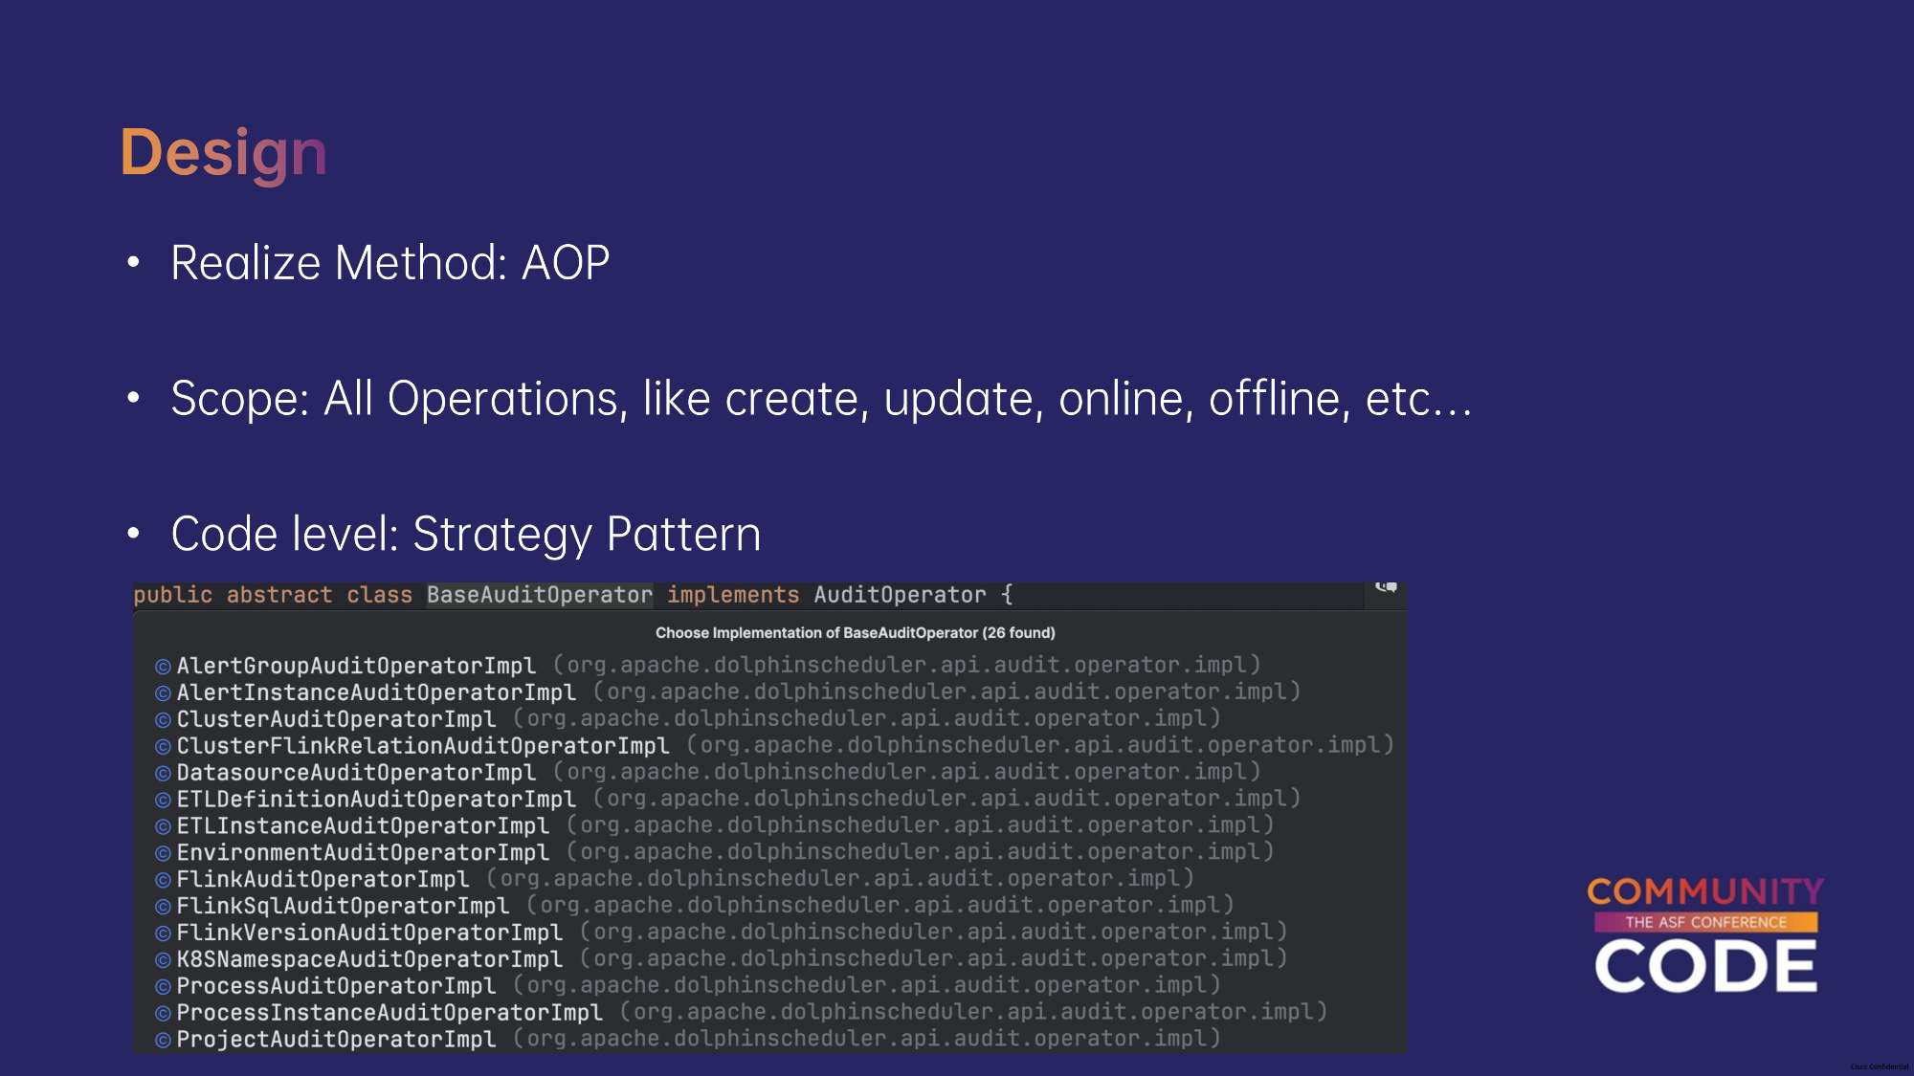
Task: Click the highlighted BaseAuditOperator class name
Action: 539,595
